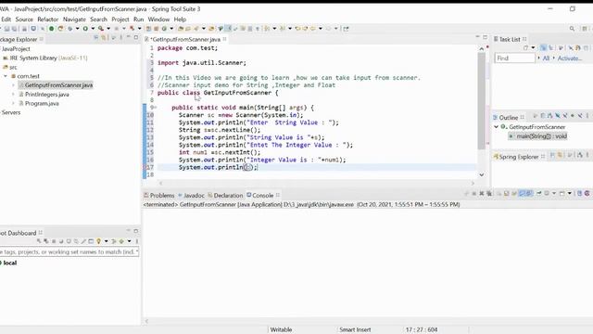Click the magnifier Quick Access search icon
The height and width of the screenshot is (334, 593).
tap(572, 29)
